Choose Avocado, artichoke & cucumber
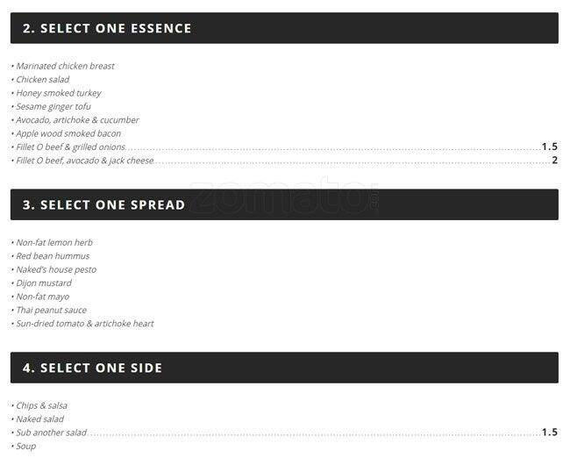Image resolution: width=570 pixels, height=472 pixels. coord(77,120)
